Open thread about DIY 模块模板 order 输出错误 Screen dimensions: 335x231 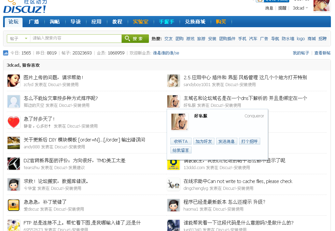84,140
